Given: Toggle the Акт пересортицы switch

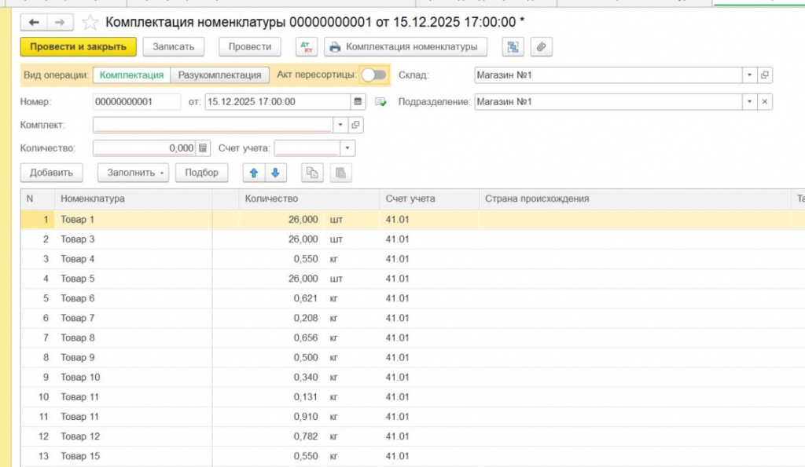Looking at the screenshot, I should point(373,75).
